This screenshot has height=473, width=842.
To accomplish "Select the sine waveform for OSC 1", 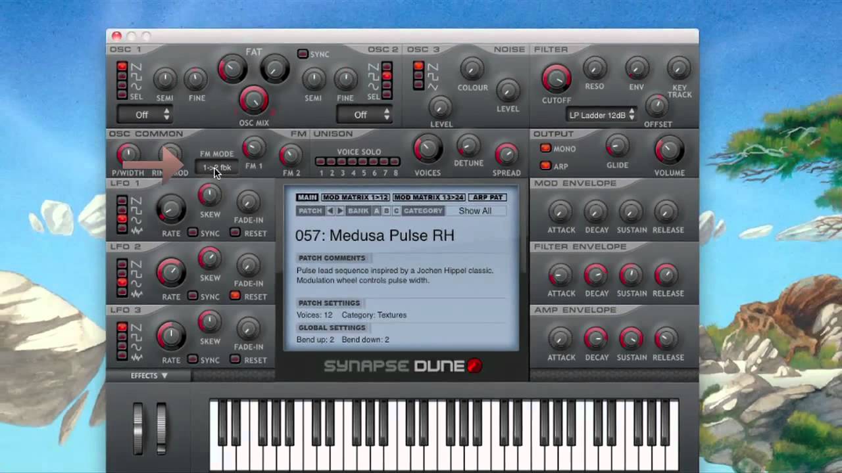I will [122, 85].
